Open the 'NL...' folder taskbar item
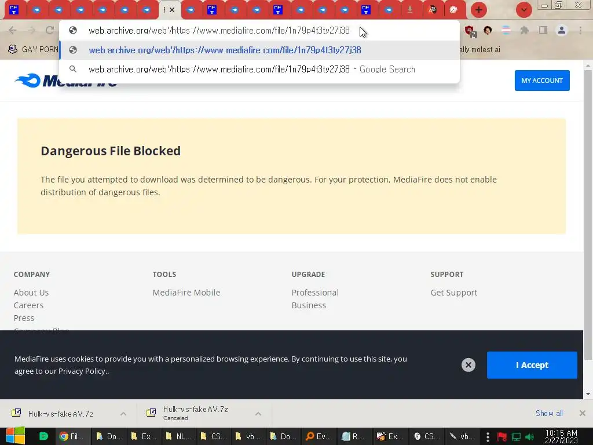 coord(178,436)
